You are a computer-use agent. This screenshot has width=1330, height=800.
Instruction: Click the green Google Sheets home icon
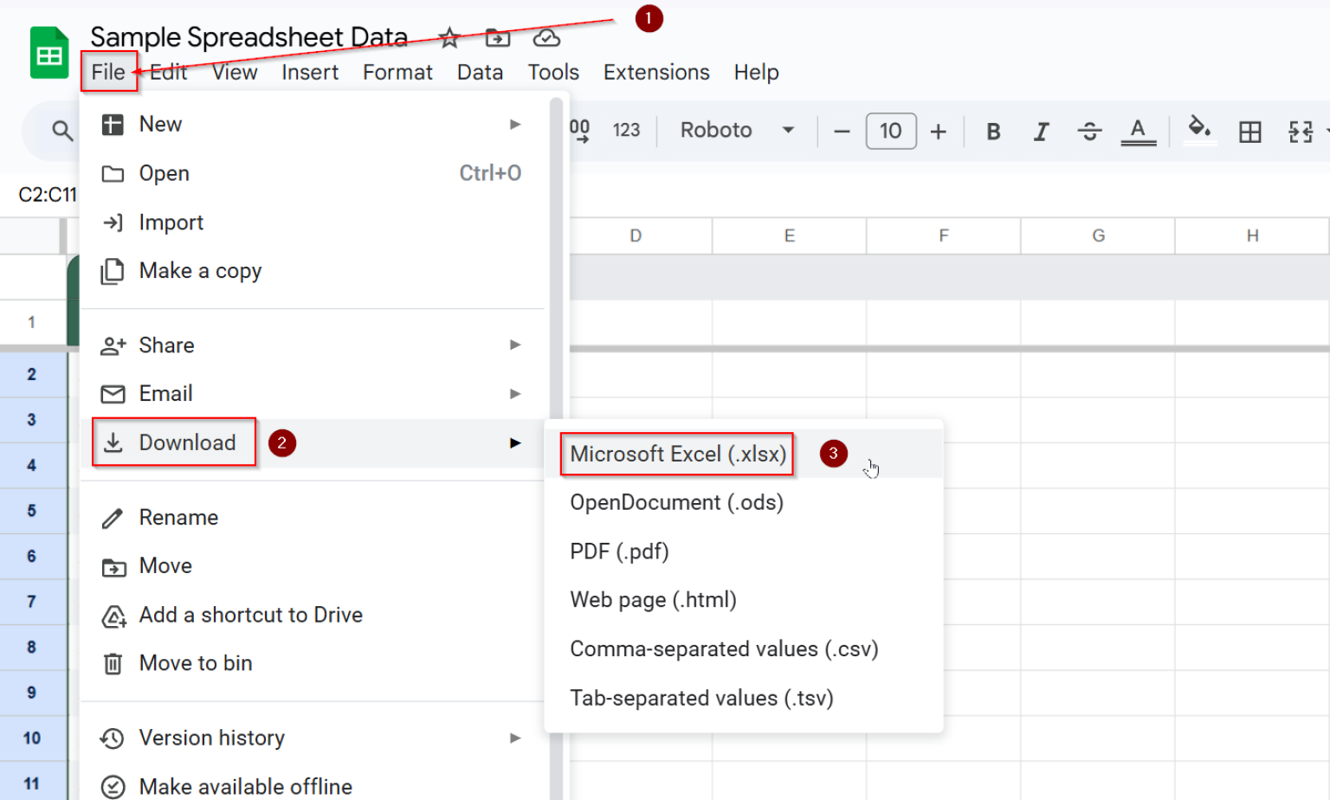[48, 52]
